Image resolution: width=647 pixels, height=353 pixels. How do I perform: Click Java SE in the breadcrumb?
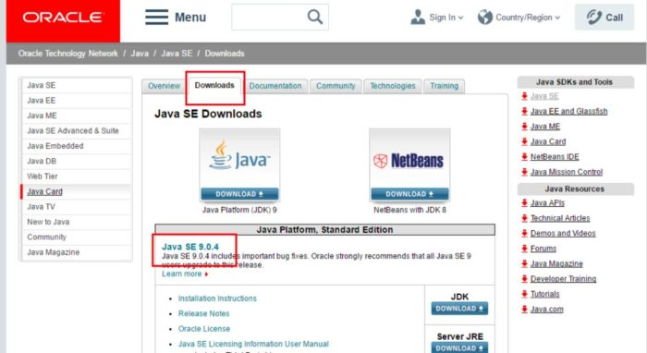pyautogui.click(x=177, y=54)
